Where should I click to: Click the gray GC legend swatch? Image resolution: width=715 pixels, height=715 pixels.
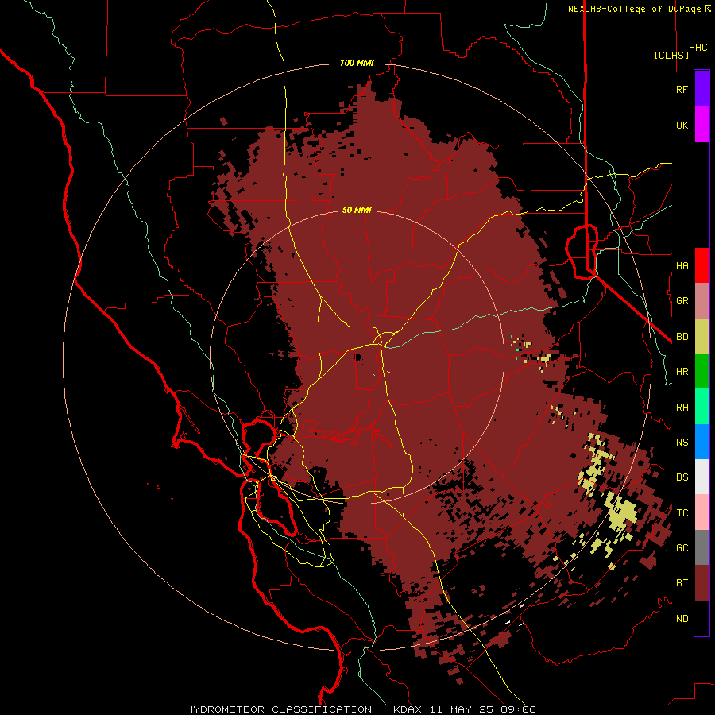pos(701,547)
